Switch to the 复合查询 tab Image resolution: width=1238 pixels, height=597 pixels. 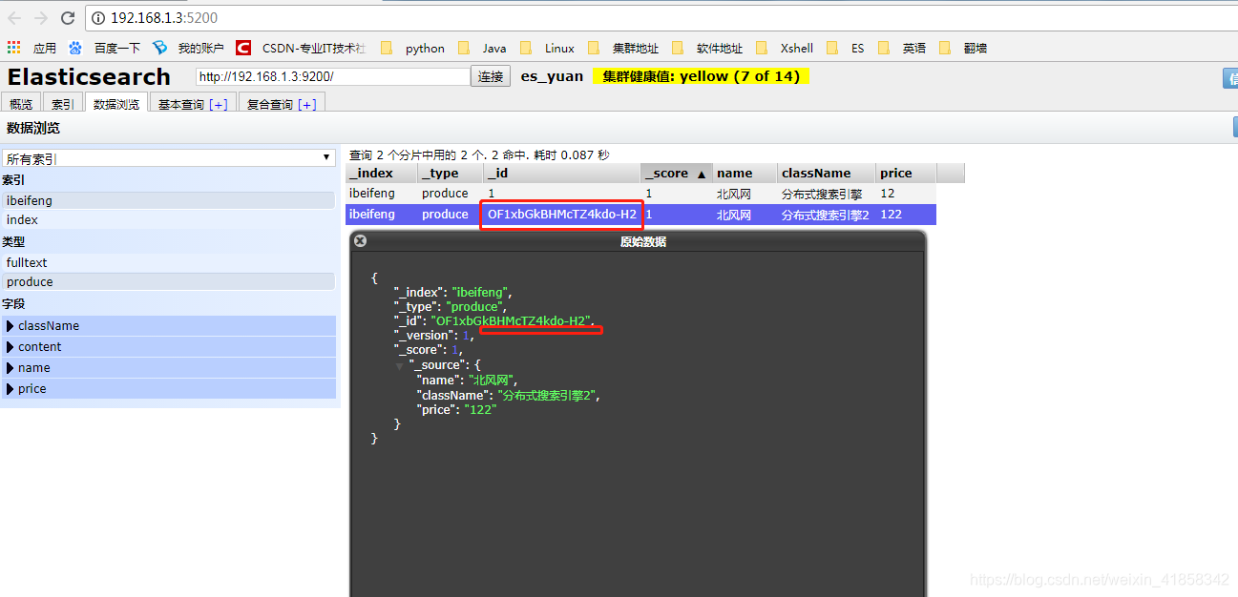point(282,104)
